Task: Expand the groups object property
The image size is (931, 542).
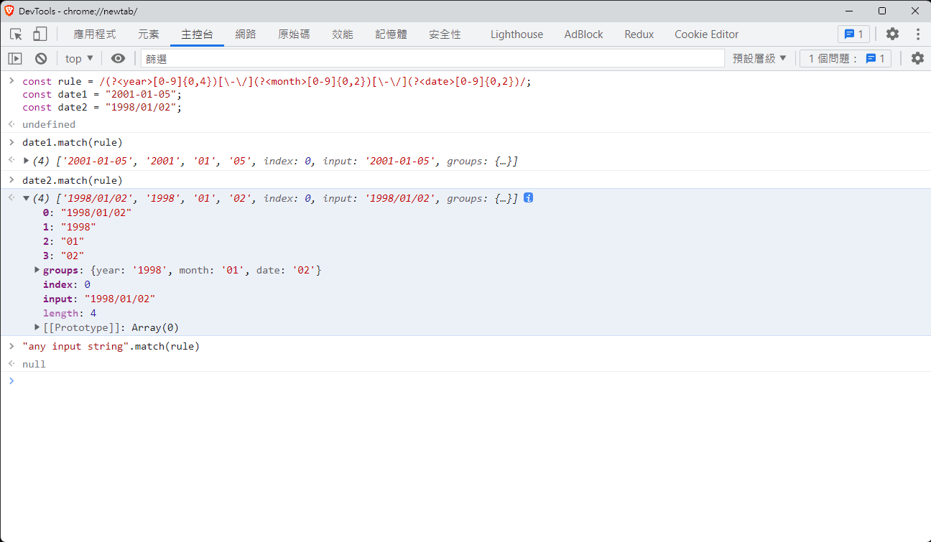Action: pyautogui.click(x=37, y=270)
